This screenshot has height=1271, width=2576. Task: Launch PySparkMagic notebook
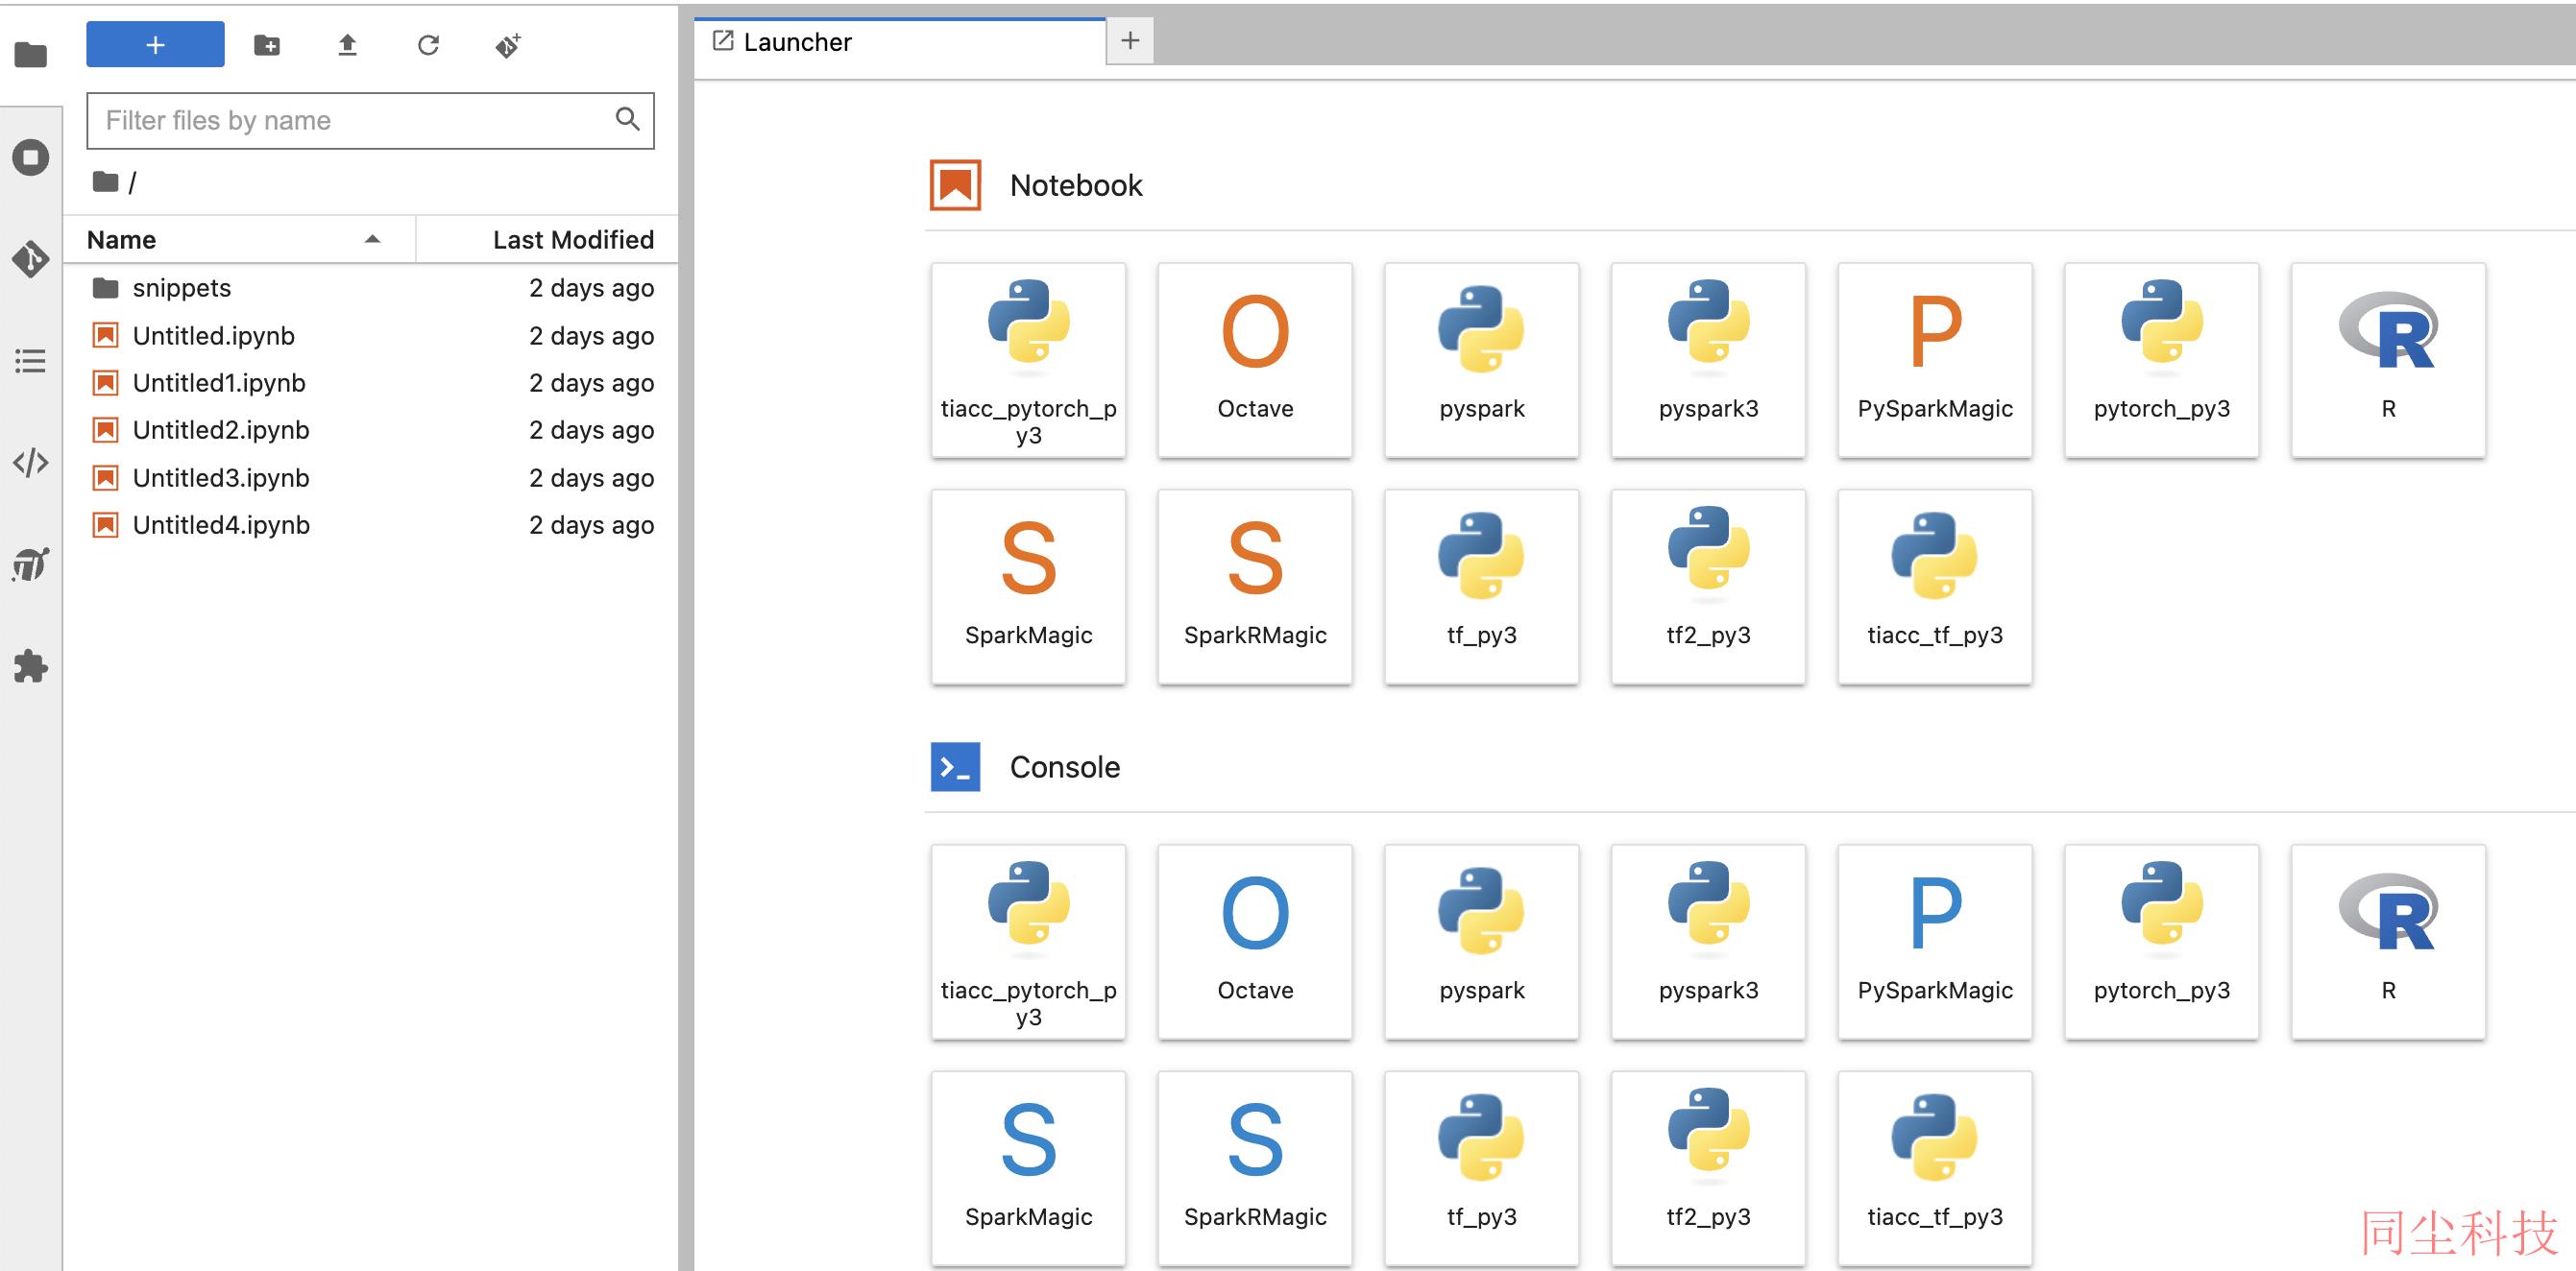(1935, 361)
